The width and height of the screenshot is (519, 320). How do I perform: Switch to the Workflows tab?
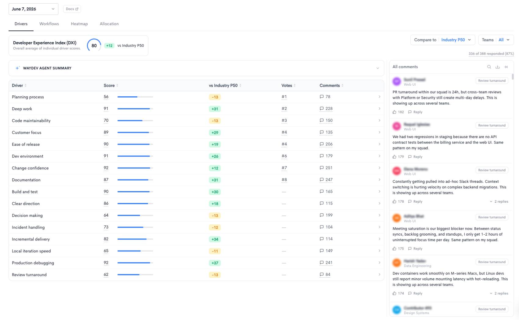[49, 24]
